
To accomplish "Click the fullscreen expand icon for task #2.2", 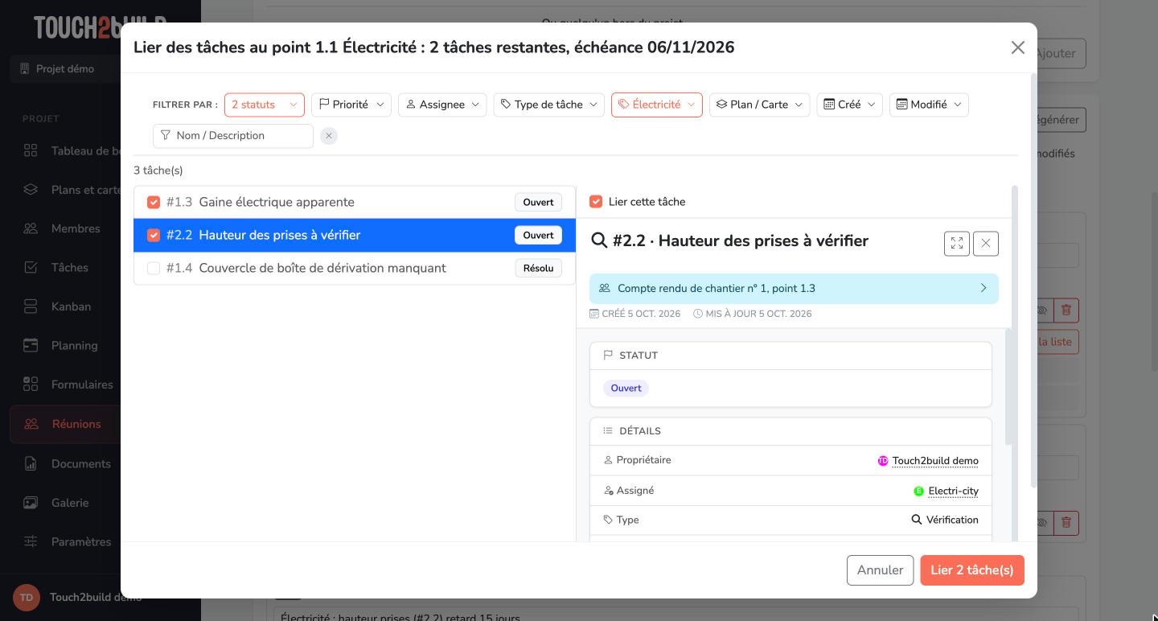I will click(957, 243).
